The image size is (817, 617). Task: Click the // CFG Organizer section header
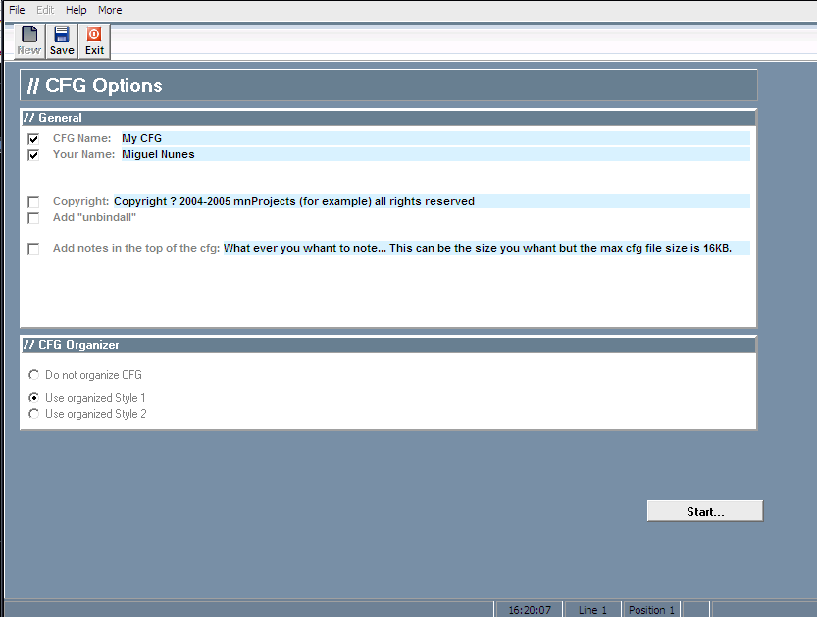coord(388,345)
